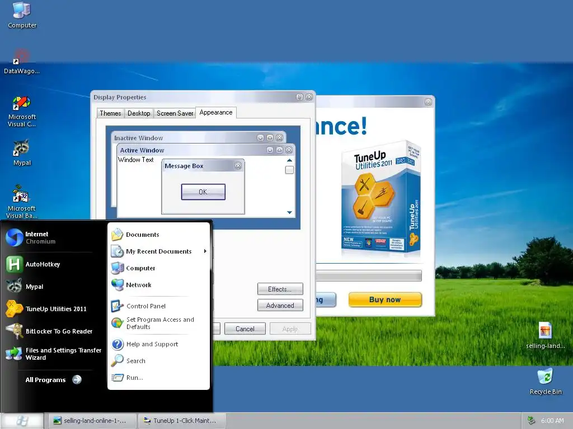Screen dimensions: 573x429
Task: Open Mypal desktop shortcut icon
Action: pos(22,152)
